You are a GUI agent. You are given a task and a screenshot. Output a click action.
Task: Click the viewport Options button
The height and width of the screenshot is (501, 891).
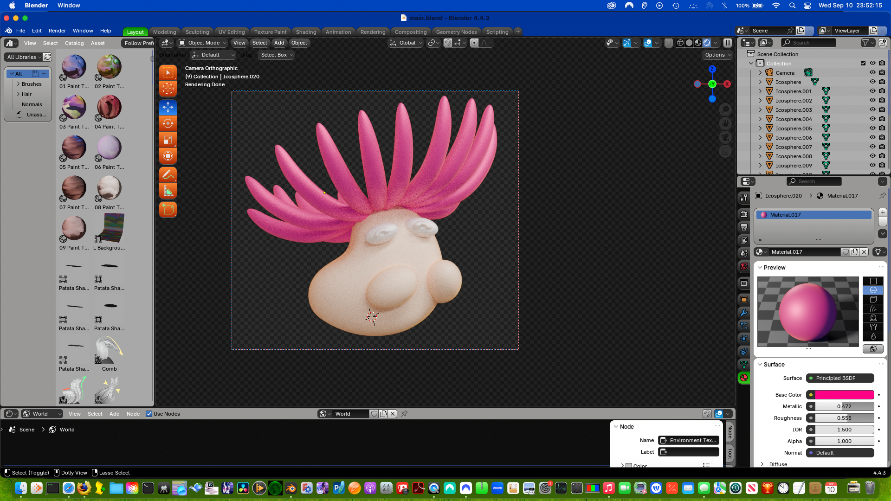[x=717, y=55]
